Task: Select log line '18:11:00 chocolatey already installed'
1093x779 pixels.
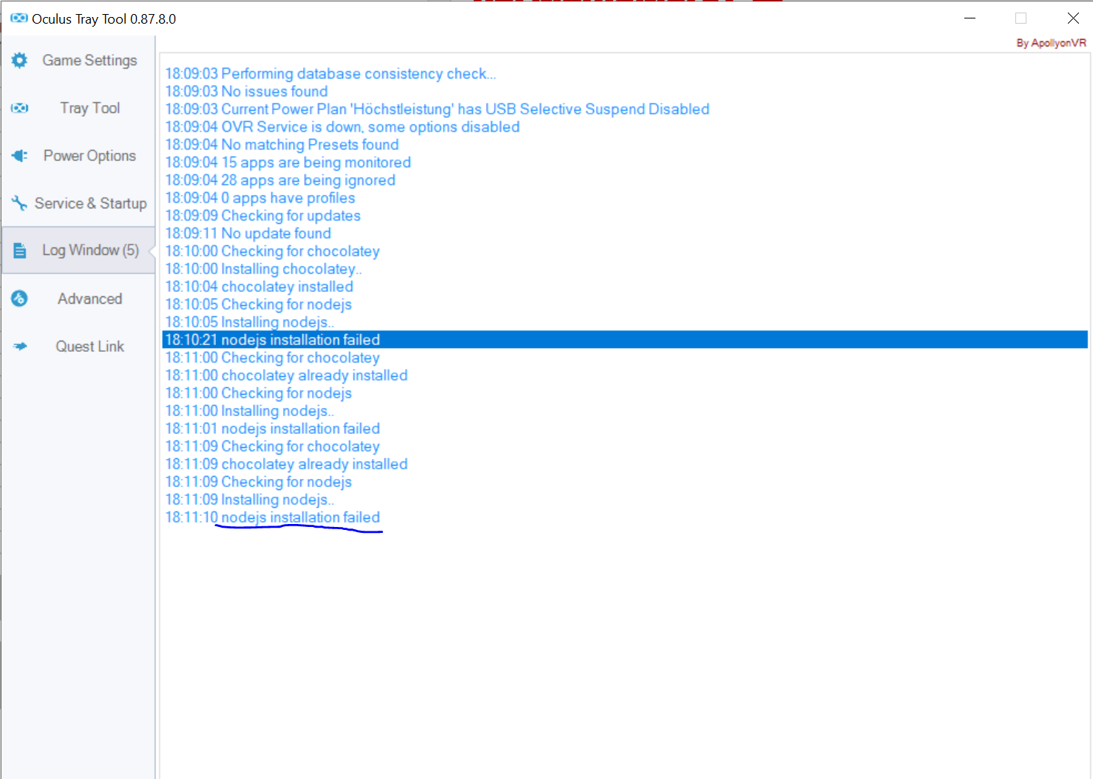Action: [286, 375]
